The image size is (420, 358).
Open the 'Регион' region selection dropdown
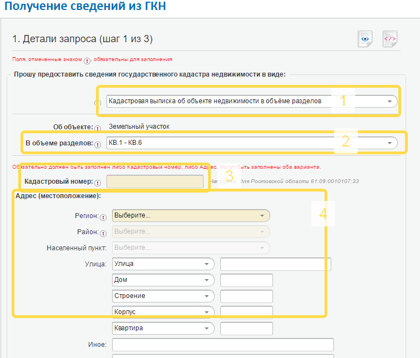(x=190, y=215)
